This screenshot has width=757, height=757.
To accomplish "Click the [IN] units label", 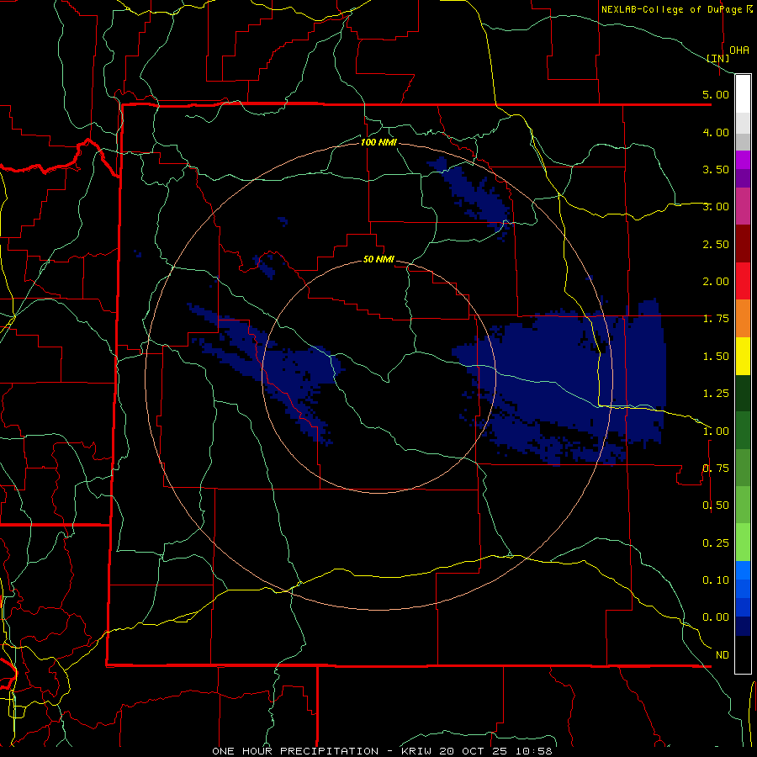I will (x=718, y=58).
